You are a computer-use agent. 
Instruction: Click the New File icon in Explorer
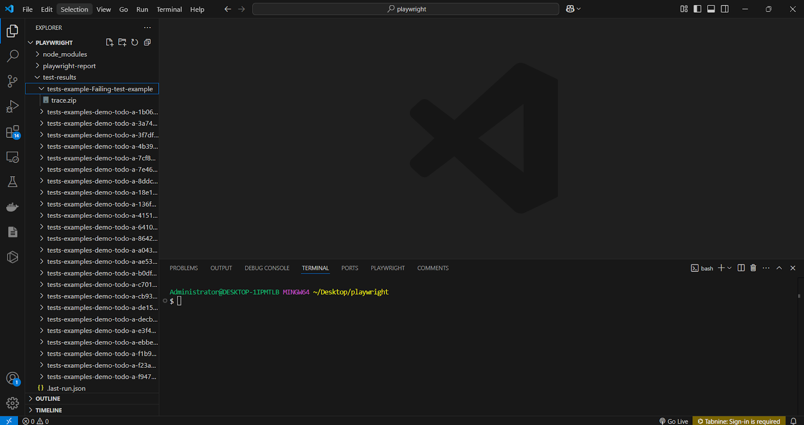[110, 43]
